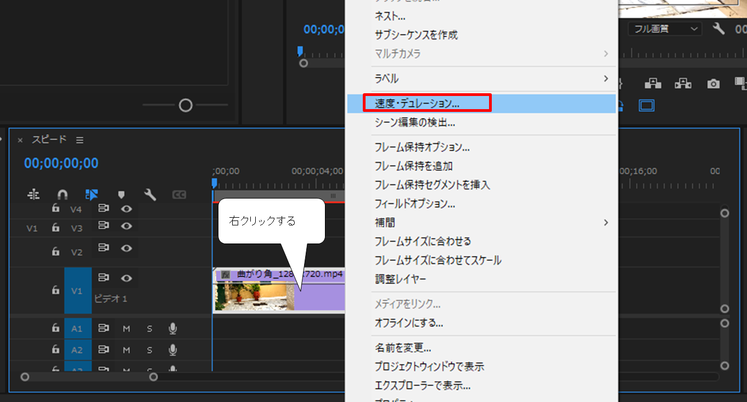Toggle the linked selection icon in timeline
This screenshot has width=747, height=402.
coord(92,194)
